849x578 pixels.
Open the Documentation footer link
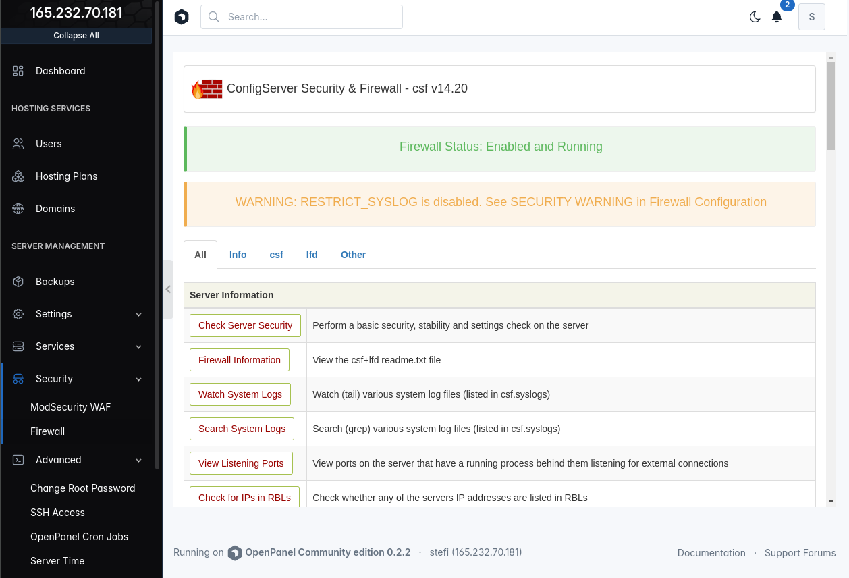(711, 553)
